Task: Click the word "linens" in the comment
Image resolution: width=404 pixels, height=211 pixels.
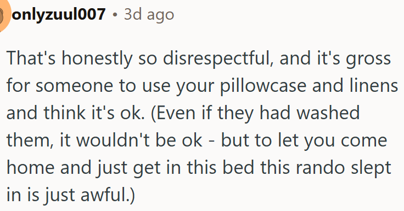Action: (x=374, y=85)
